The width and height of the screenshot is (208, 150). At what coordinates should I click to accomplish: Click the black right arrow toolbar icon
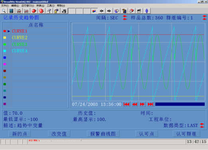coord(109,11)
